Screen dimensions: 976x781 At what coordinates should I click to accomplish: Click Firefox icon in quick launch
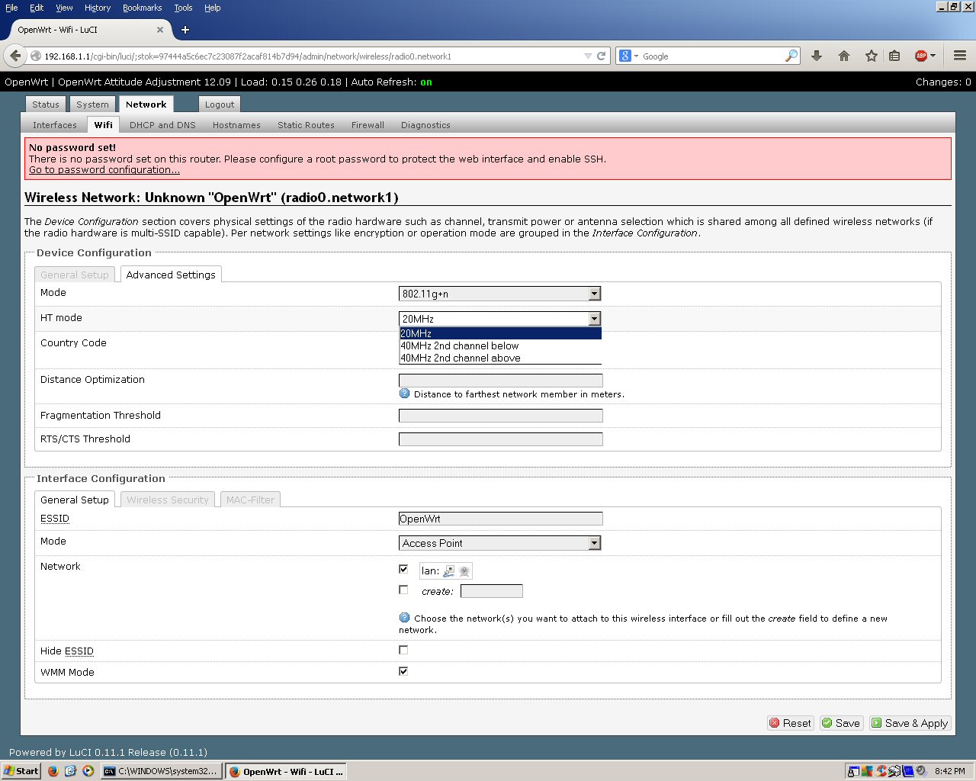[x=53, y=771]
